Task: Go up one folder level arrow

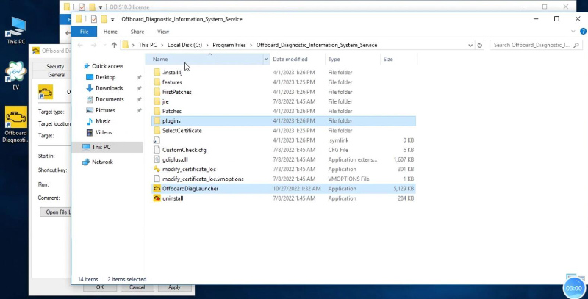Action: 114,45
